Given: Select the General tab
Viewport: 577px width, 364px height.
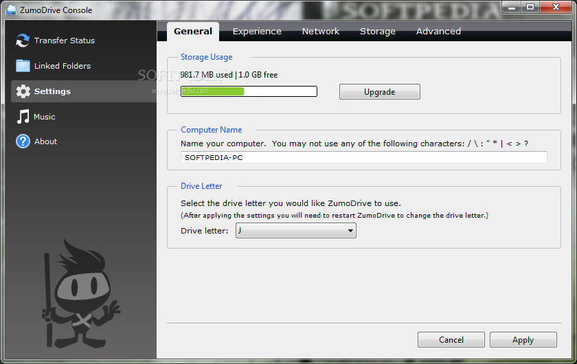Looking at the screenshot, I should [x=193, y=32].
